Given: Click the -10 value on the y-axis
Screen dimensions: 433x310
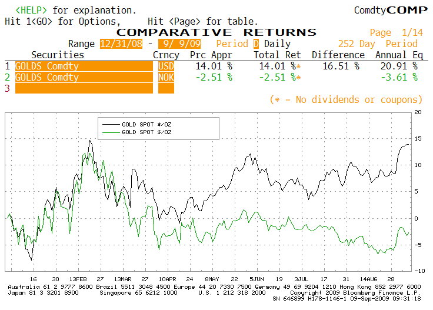Looking at the screenshot, I should pyautogui.click(x=419, y=271).
